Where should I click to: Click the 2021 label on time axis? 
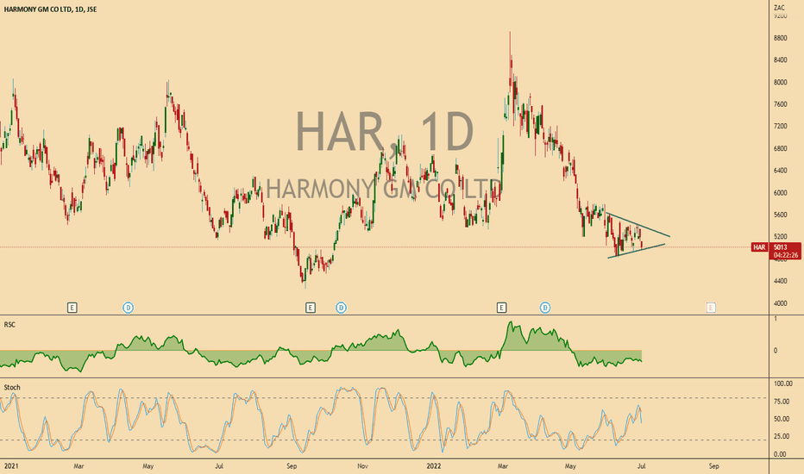pyautogui.click(x=10, y=465)
